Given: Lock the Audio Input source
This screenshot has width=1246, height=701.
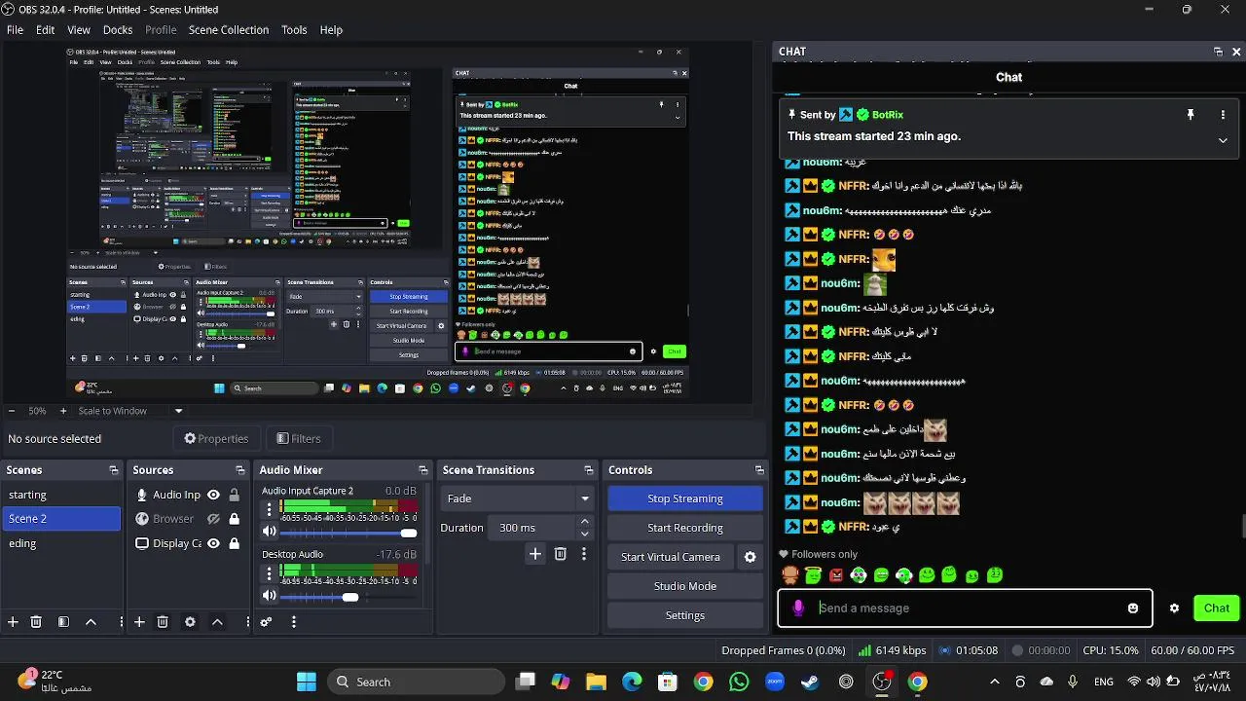Looking at the screenshot, I should (x=234, y=495).
